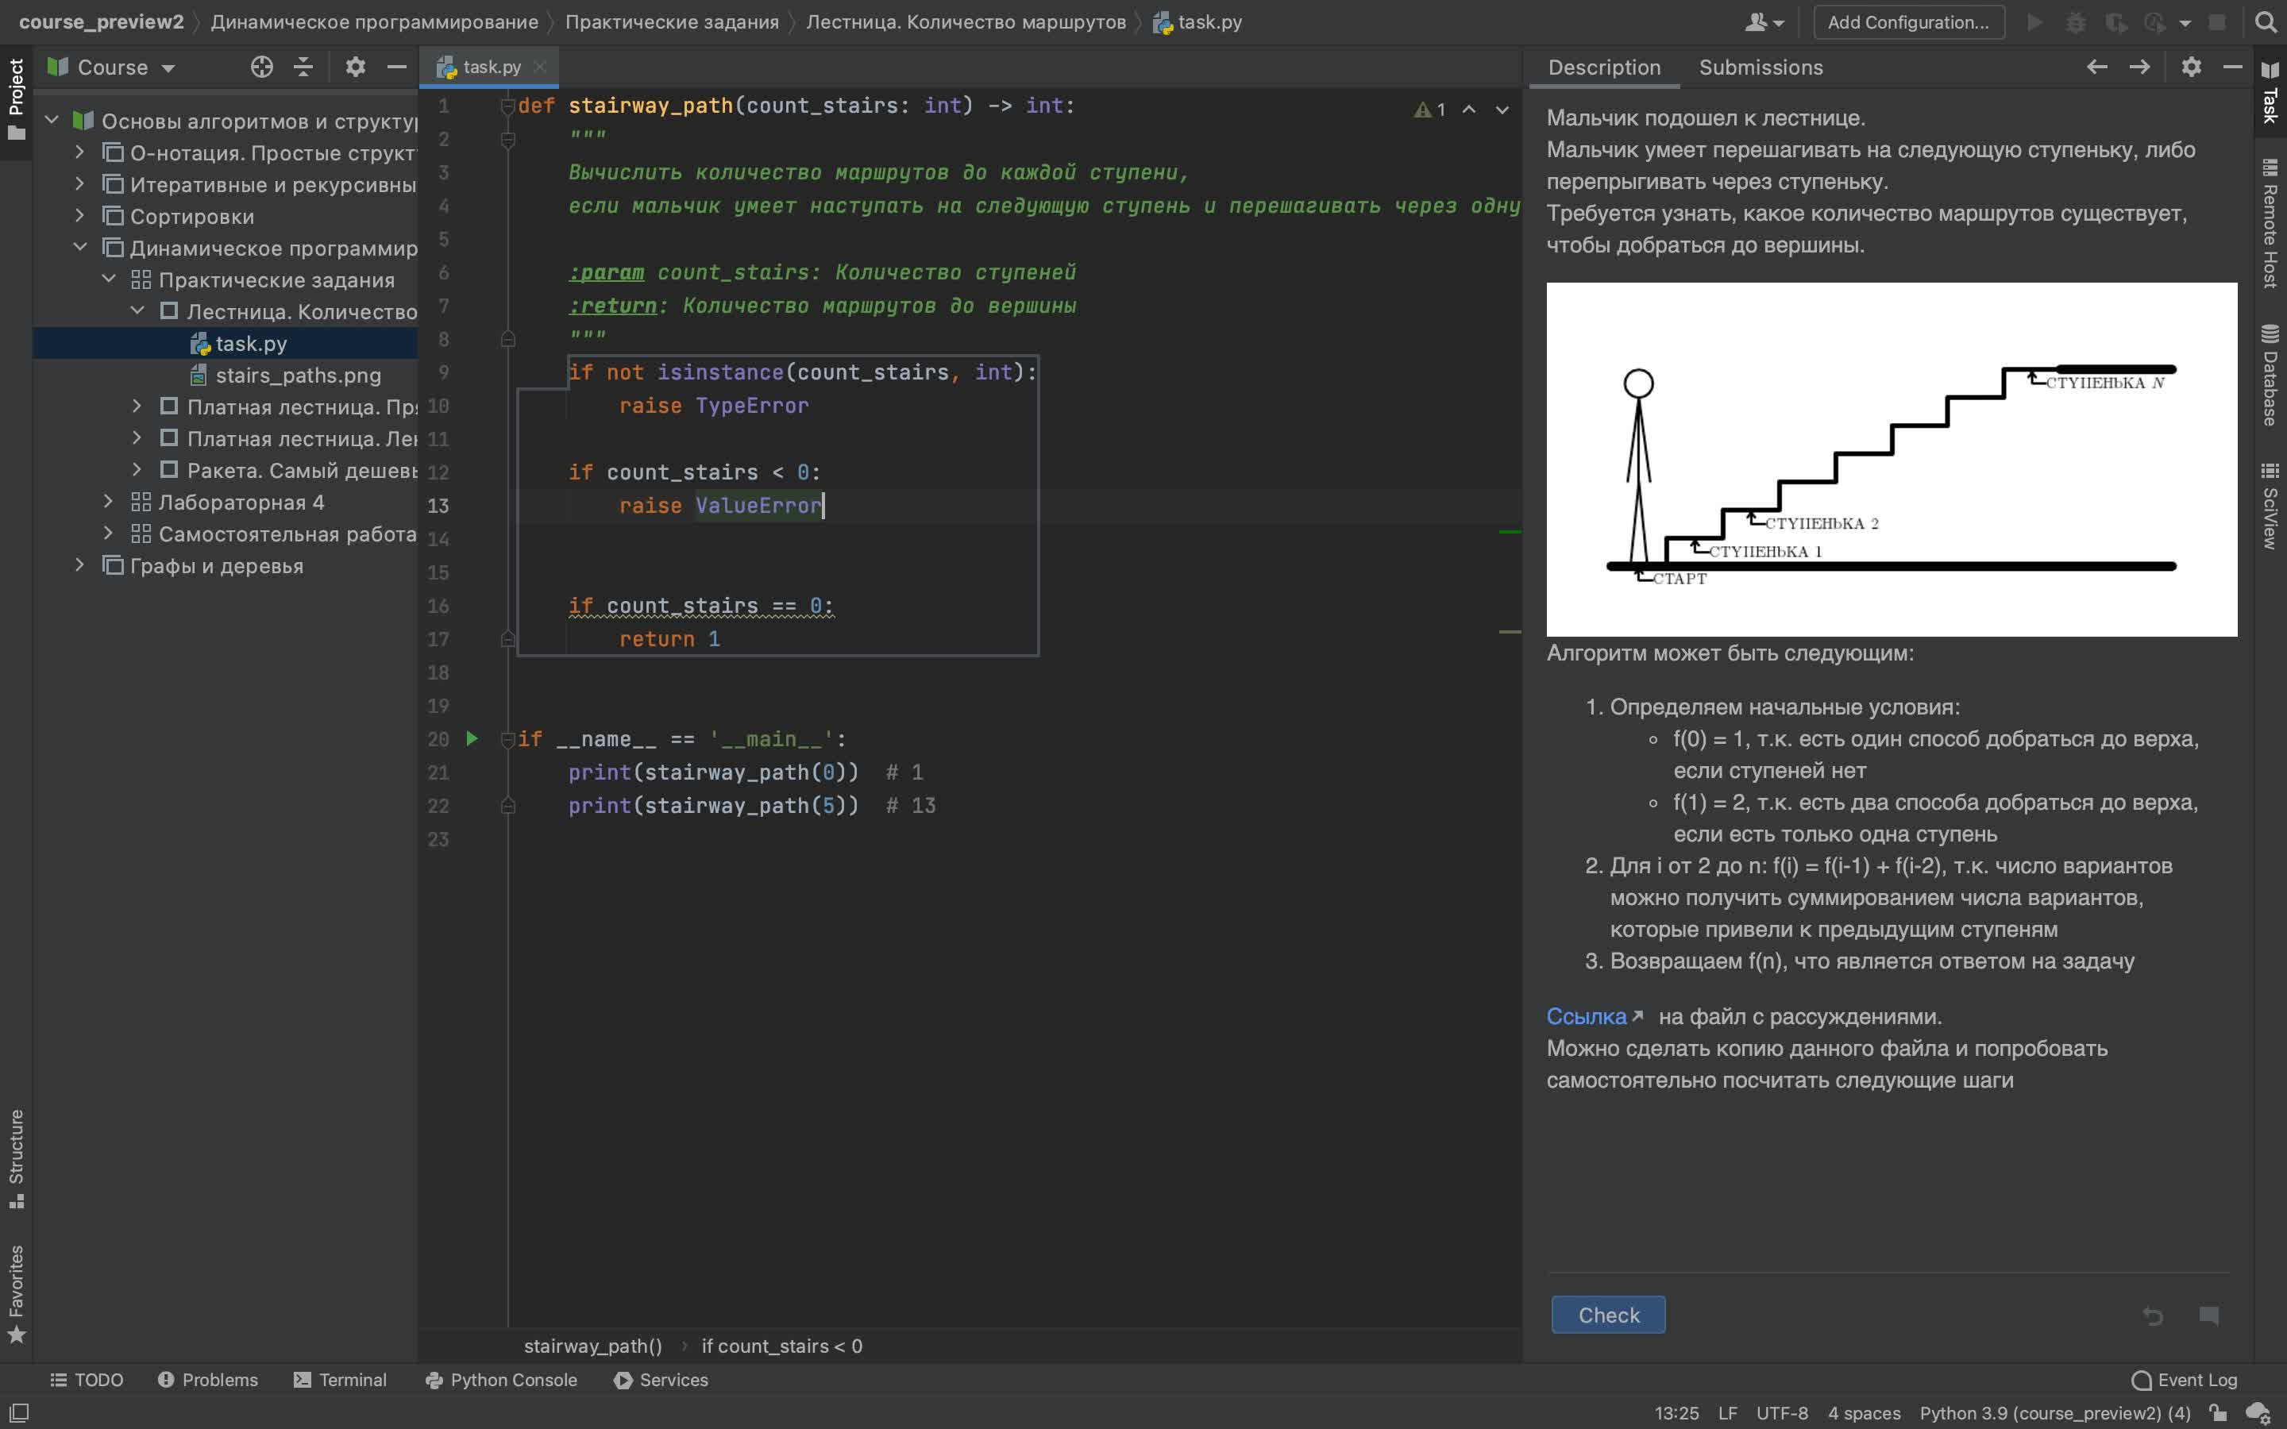The image size is (2287, 1429).
Task: Expand the Сортировки section
Action: (80, 215)
